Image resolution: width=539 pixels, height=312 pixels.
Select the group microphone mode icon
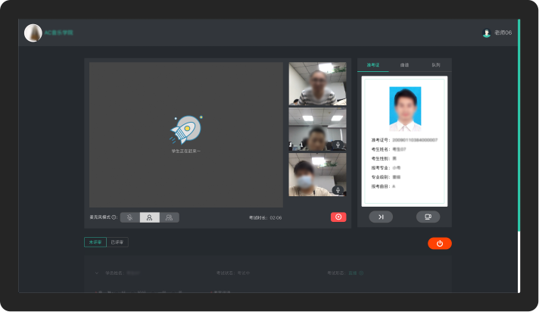[x=169, y=217]
